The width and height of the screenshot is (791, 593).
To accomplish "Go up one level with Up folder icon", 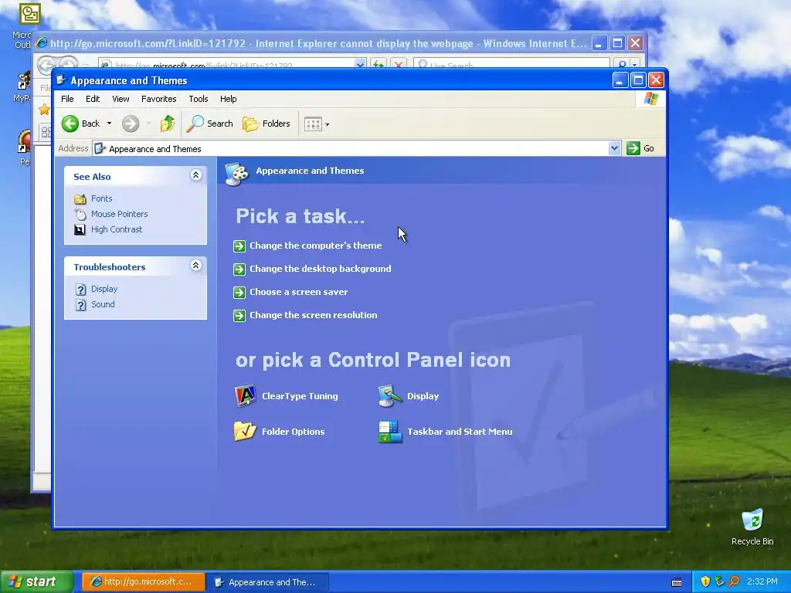I will tap(167, 124).
